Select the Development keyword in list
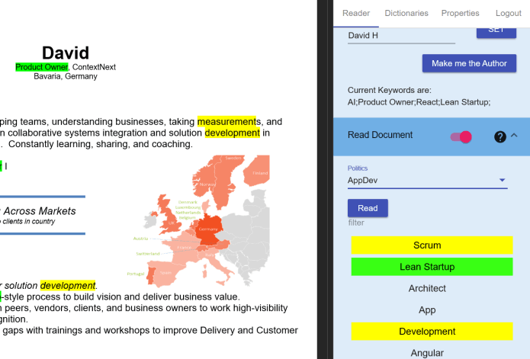Viewport: 530px width, 359px height. (x=432, y=332)
